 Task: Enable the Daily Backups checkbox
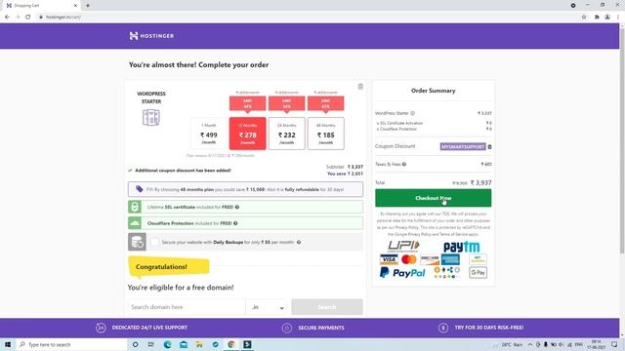154,242
